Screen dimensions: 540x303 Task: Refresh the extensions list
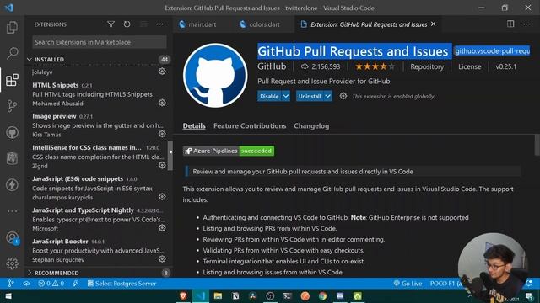(127, 24)
